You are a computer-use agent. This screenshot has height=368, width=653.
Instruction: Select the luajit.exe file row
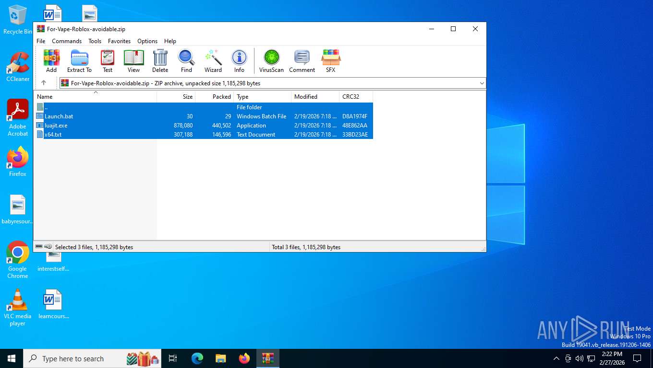pos(204,126)
